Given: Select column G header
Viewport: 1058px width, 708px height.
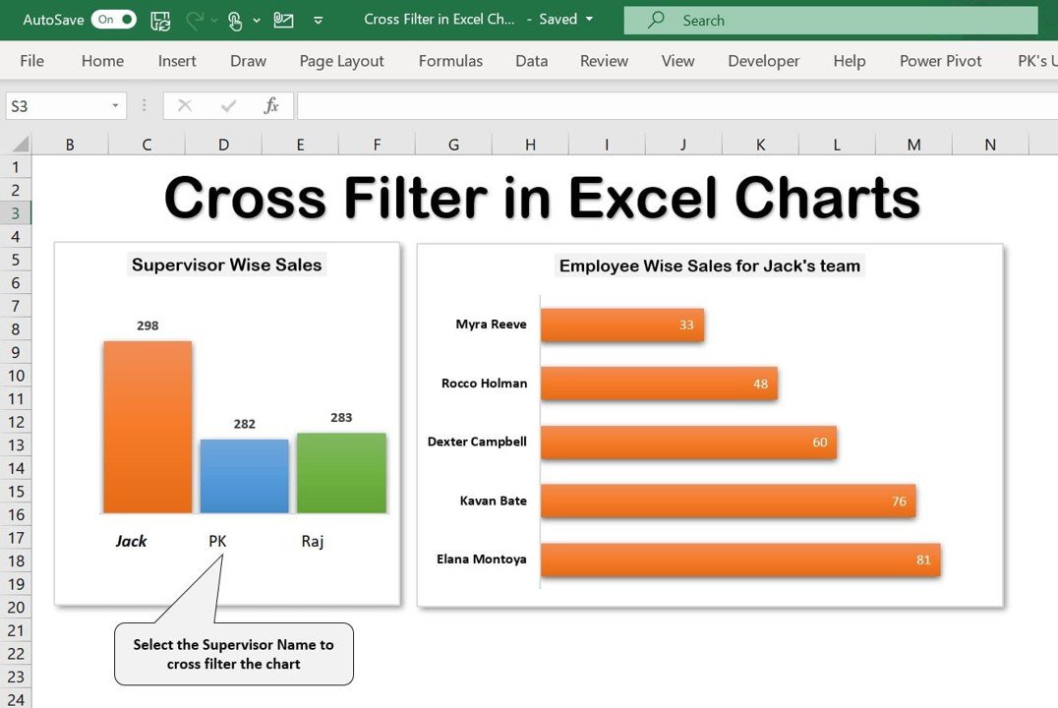Looking at the screenshot, I should 453,145.
